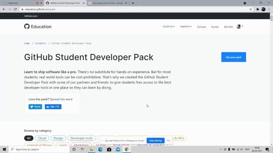The width and height of the screenshot is (273, 153).
Task: Filter by the Design category pill
Action: pyautogui.click(x=58, y=138)
